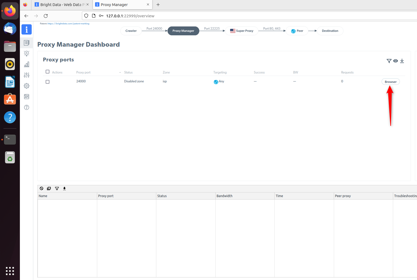Open the proxy ports filter funnel
Screen dimensions: 417x280
point(389,61)
